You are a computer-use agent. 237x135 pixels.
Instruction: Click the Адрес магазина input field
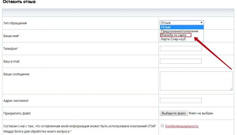coord(180,100)
